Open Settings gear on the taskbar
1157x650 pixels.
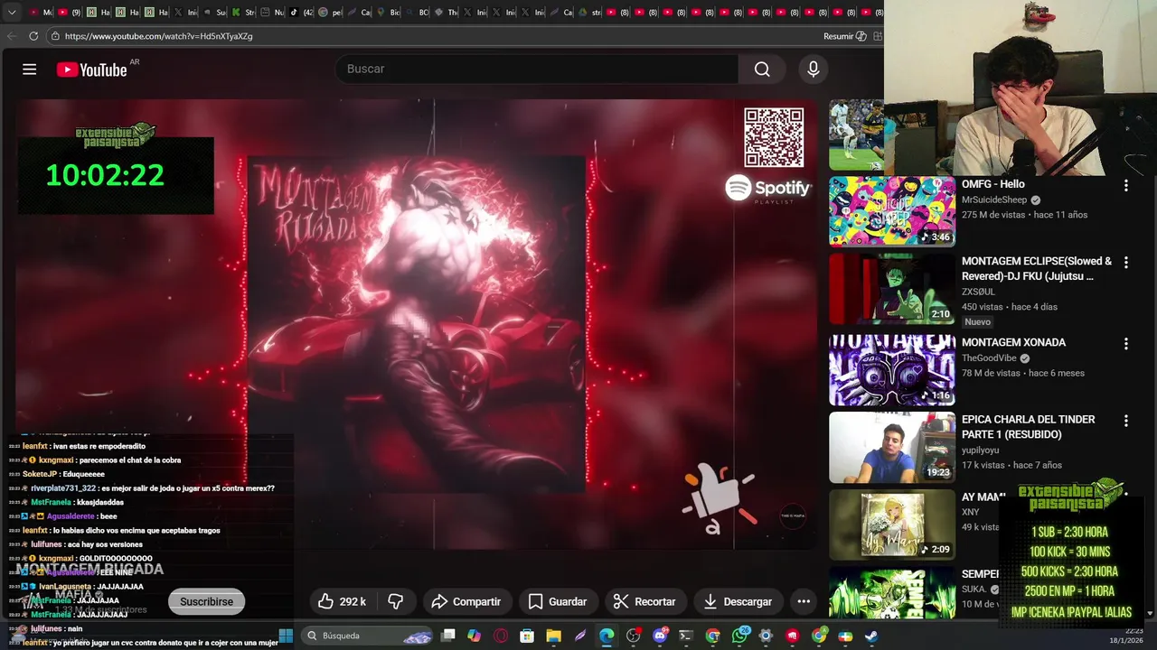[x=766, y=636]
